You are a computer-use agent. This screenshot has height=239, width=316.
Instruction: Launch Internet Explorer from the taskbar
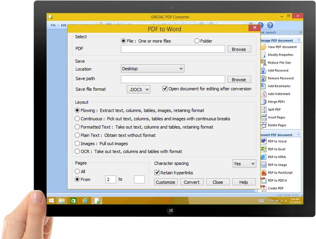click(85, 201)
